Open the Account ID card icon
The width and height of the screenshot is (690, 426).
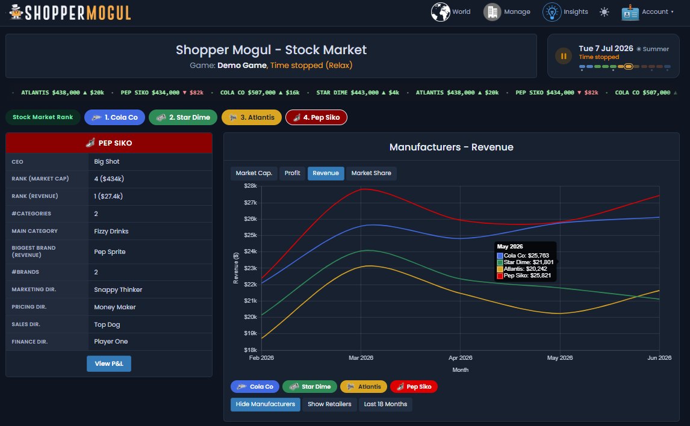pos(630,12)
